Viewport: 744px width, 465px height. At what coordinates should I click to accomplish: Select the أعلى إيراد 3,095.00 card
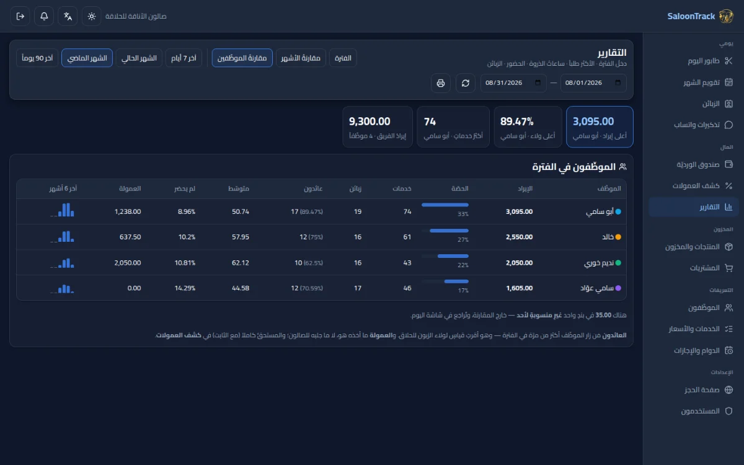pyautogui.click(x=600, y=126)
